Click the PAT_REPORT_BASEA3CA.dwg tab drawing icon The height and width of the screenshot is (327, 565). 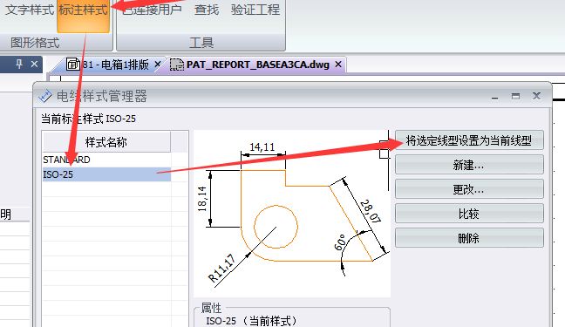click(176, 65)
